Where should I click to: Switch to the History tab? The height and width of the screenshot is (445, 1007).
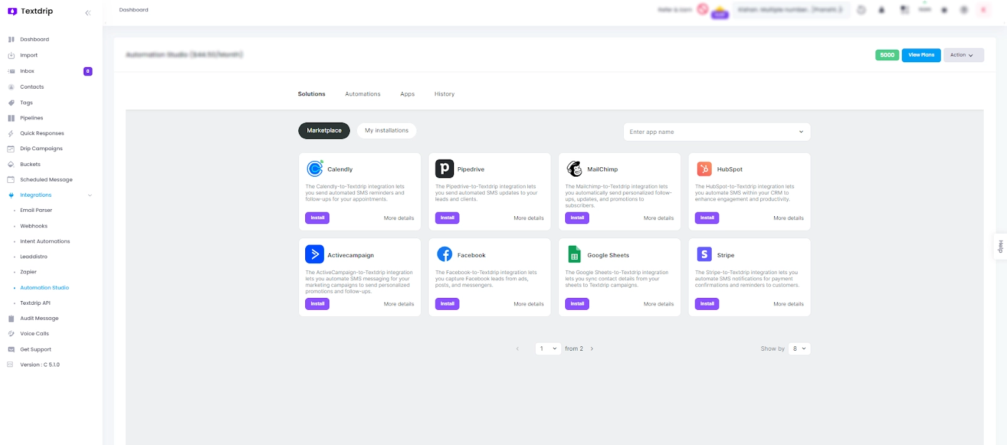[x=444, y=94]
